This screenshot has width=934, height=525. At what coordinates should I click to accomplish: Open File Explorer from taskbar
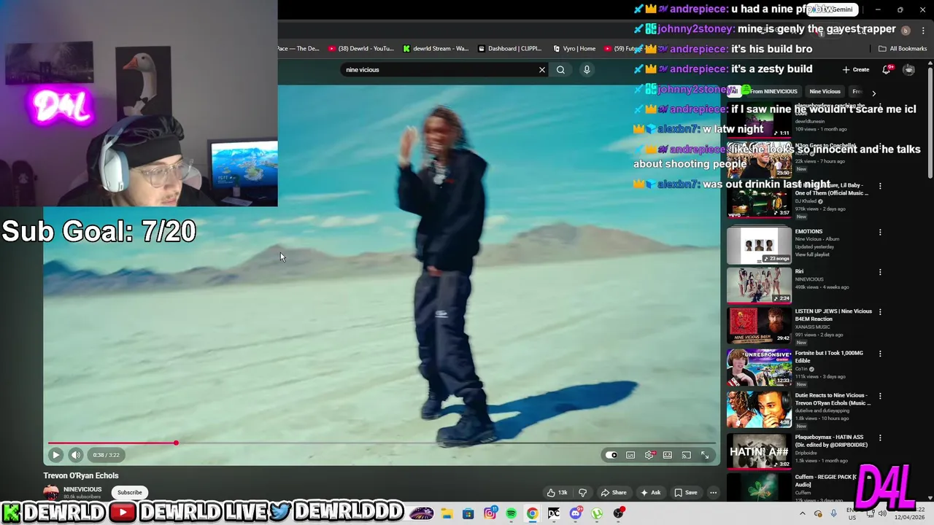(x=447, y=514)
